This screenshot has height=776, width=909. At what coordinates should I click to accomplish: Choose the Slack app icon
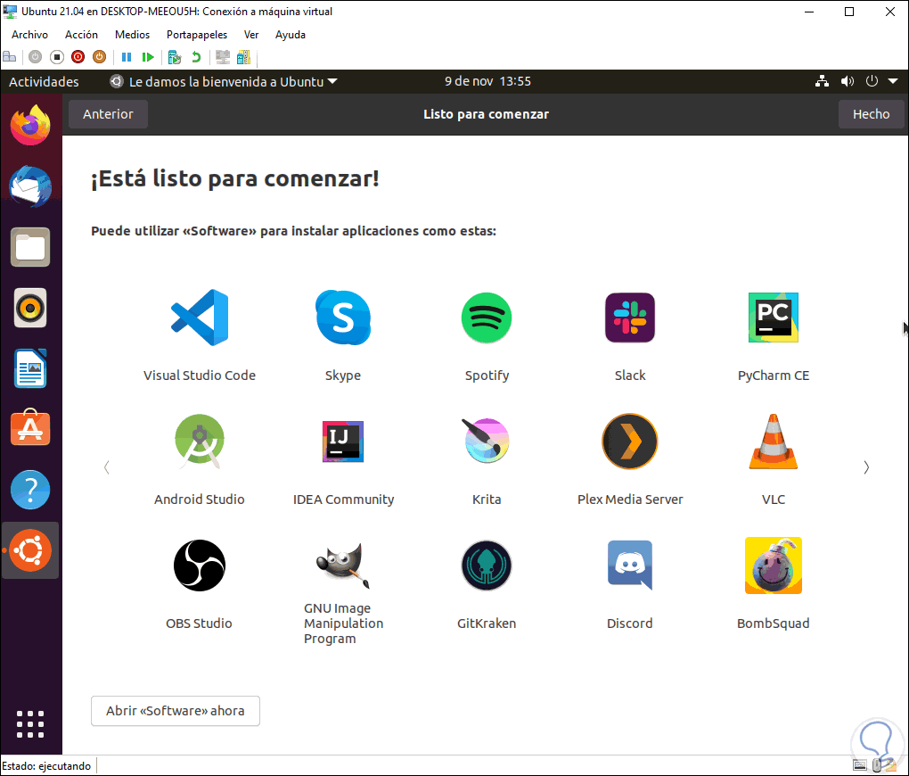click(629, 318)
